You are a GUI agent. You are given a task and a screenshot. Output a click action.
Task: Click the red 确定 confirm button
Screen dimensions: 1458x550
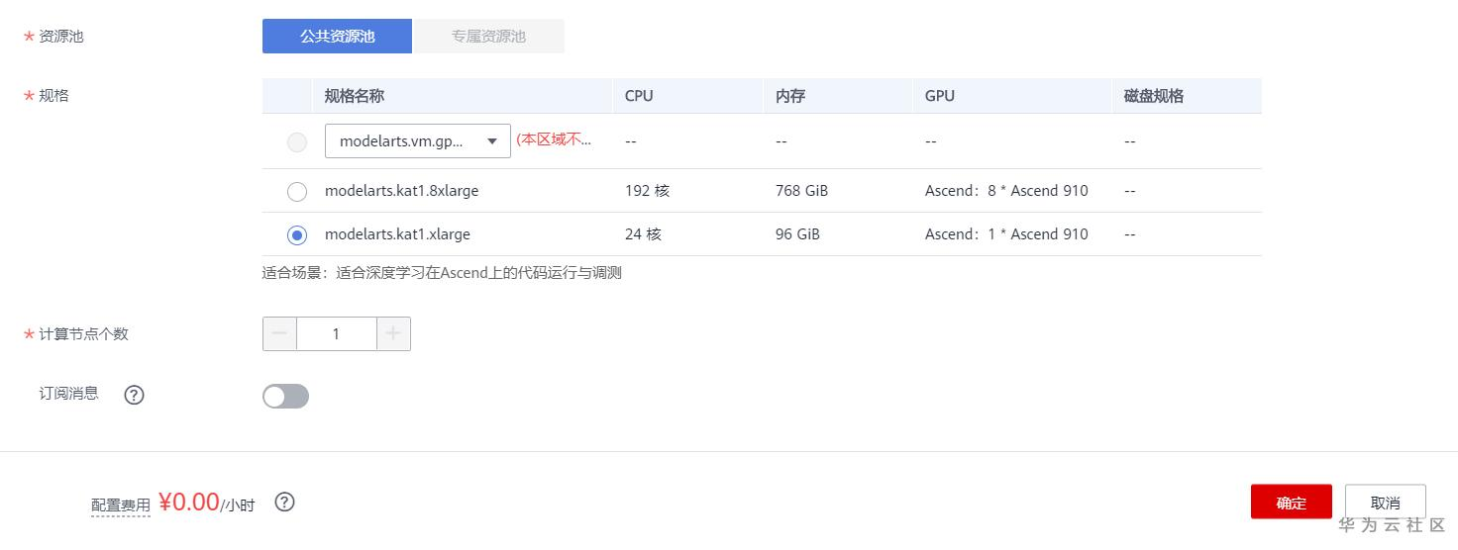click(1291, 503)
